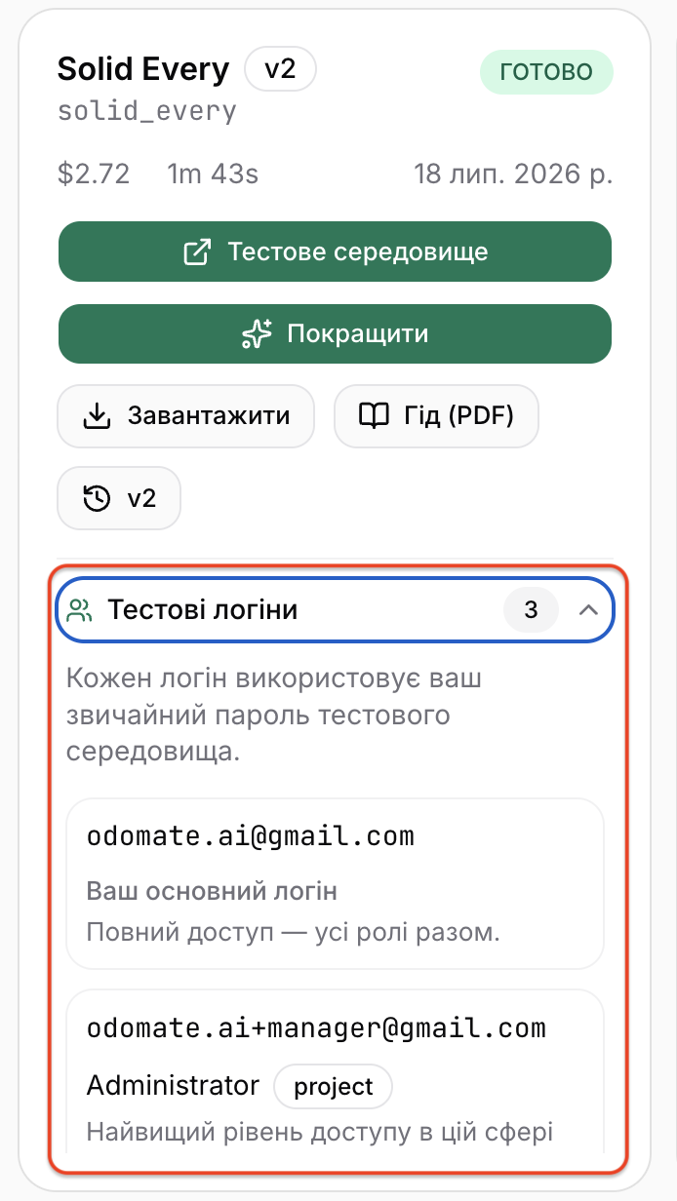Open the Гід (PDF) guide
677x1201 pixels.
[436, 416]
